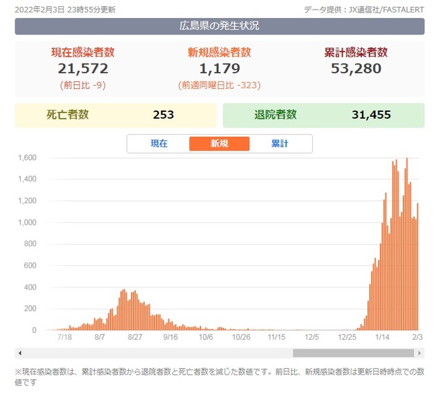Click the 前週同曜日比 -323 comparison text
This screenshot has width=442, height=395.
click(x=220, y=85)
